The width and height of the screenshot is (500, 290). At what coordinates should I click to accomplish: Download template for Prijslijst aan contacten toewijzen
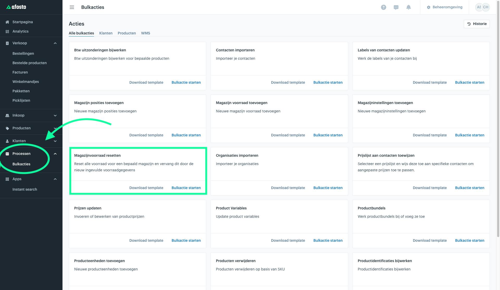(x=430, y=188)
